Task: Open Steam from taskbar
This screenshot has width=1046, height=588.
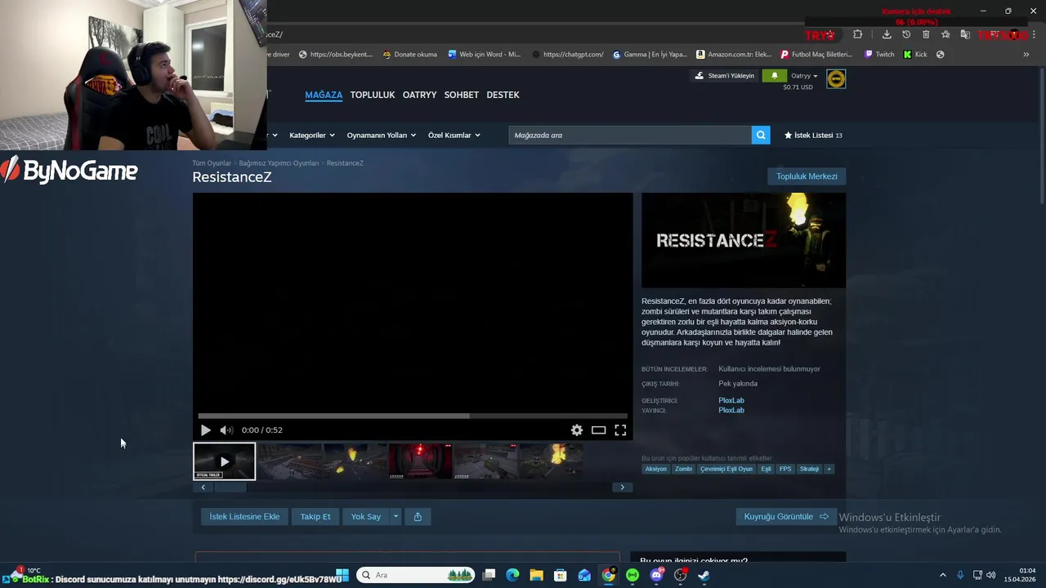Action: coord(704,575)
